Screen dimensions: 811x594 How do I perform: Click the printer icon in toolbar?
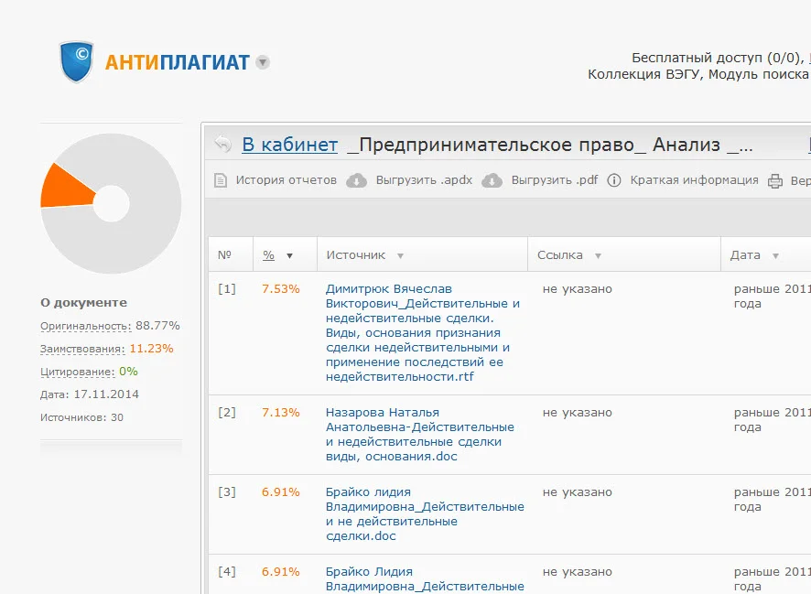774,181
